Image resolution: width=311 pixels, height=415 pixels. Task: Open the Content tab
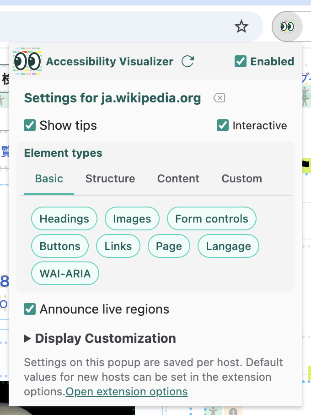pos(178,179)
